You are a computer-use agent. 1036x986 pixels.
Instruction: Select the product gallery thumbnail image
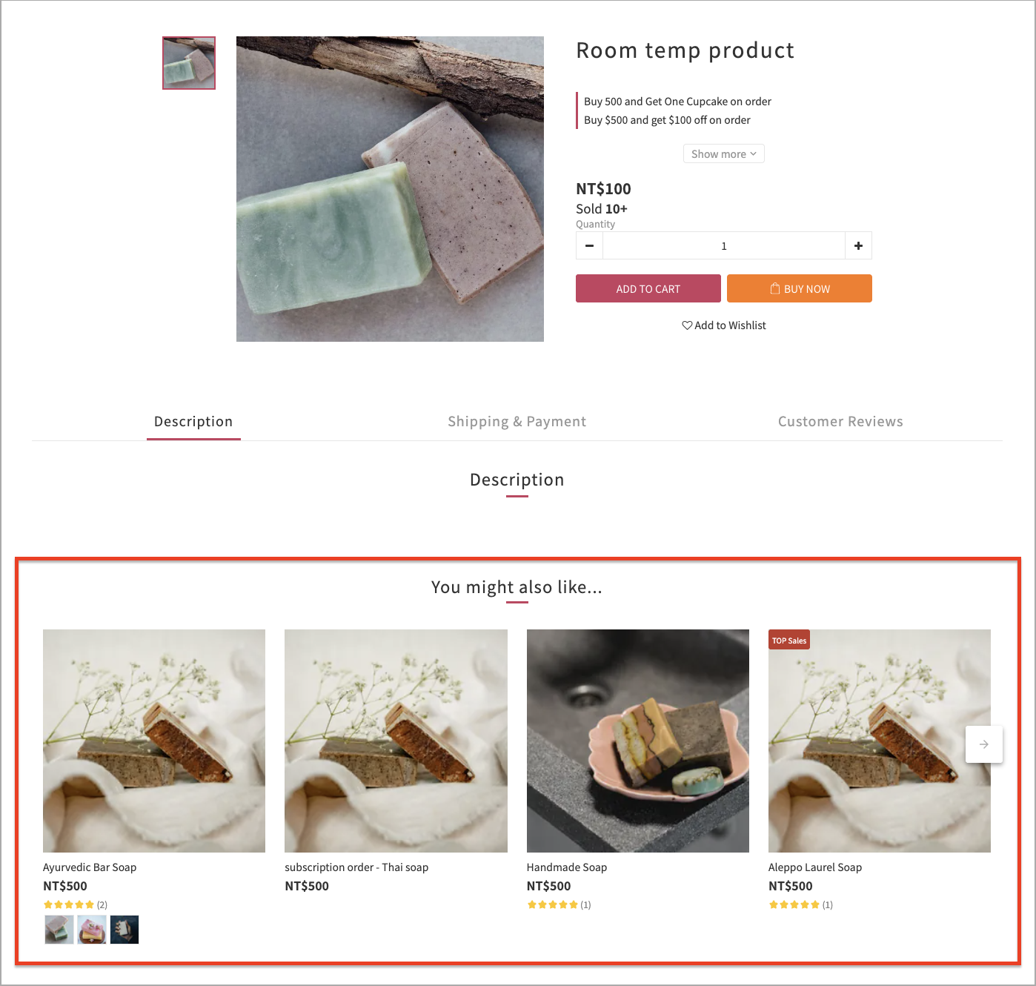[189, 63]
